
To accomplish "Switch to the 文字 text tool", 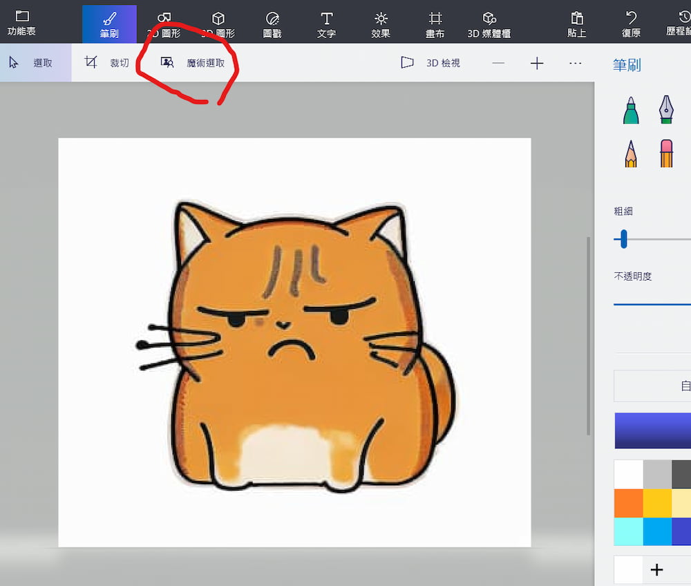I will point(326,23).
